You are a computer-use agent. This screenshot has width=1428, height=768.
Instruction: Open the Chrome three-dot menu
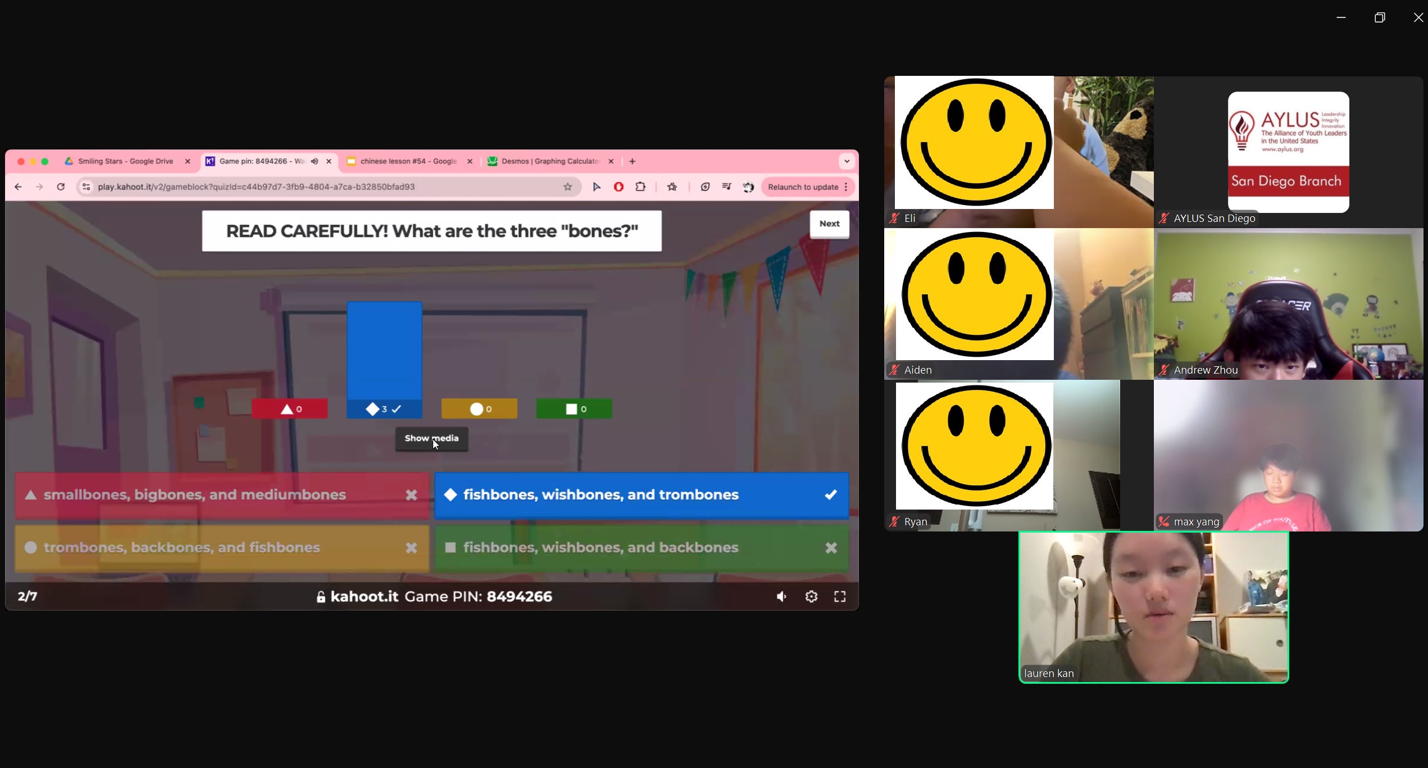[846, 187]
